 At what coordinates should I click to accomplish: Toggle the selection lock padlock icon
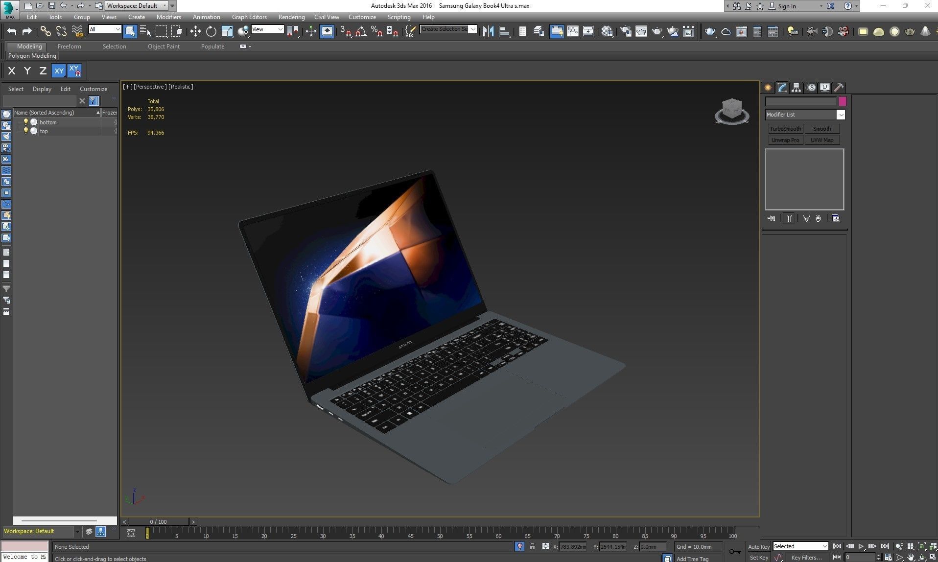tap(532, 546)
